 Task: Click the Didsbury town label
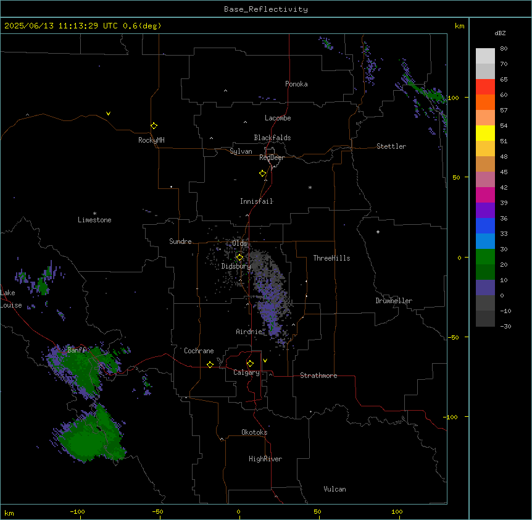point(236,266)
